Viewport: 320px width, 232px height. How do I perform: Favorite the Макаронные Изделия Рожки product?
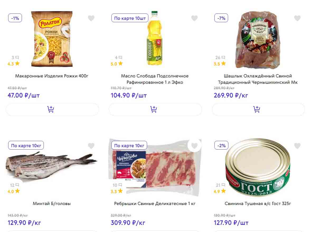[91, 18]
